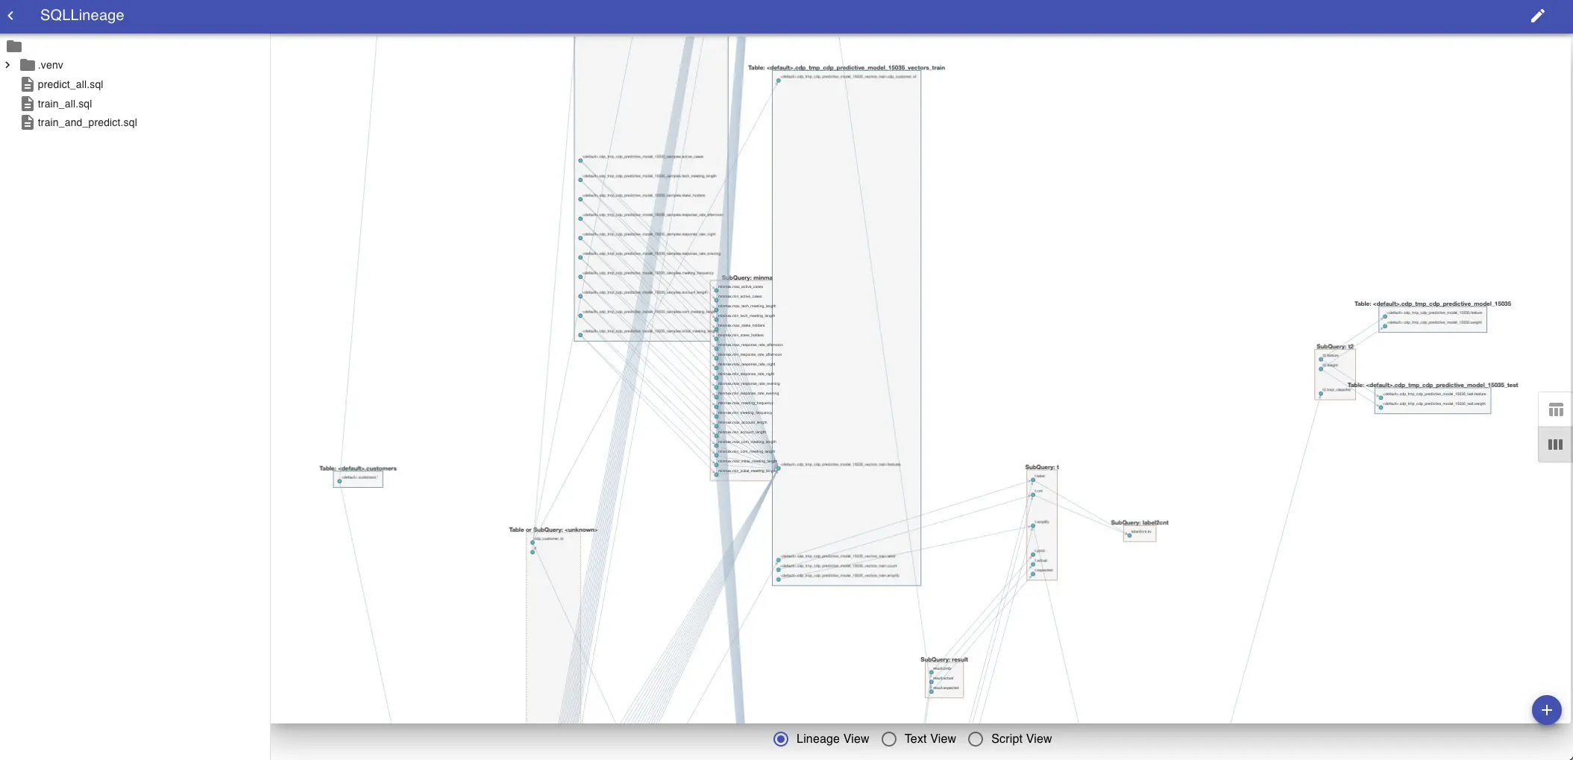1573x760 pixels.
Task: Select the Lineage View radio button
Action: coord(781,739)
